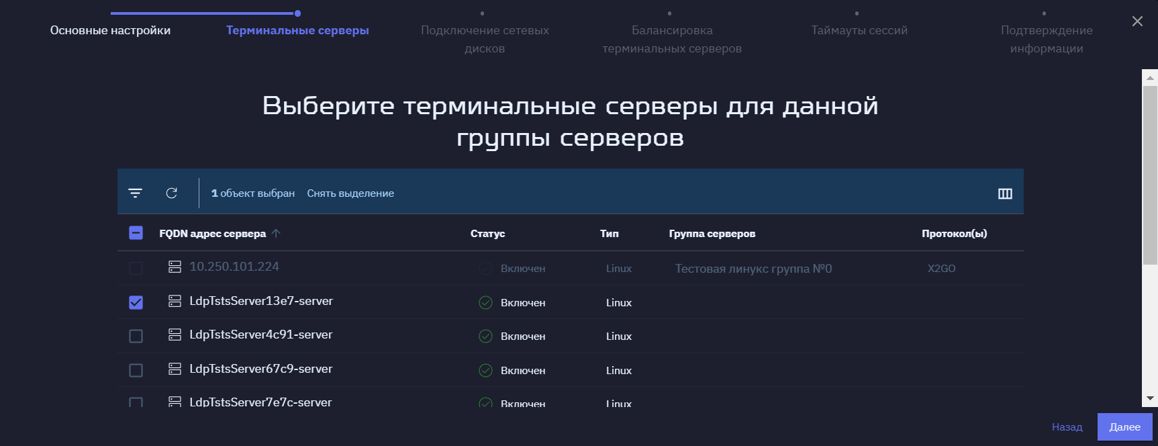1158x446 pixels.
Task: Click Снять выделение link
Action: point(350,193)
